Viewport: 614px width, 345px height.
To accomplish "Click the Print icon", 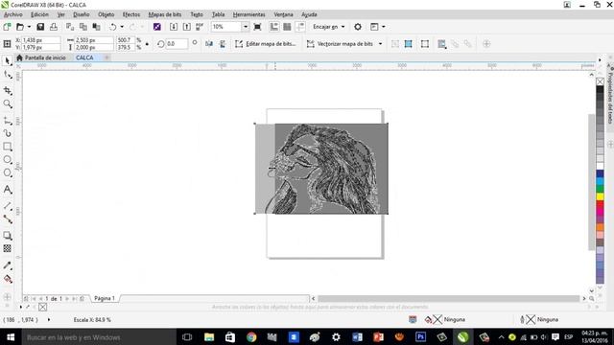I will pos(54,27).
